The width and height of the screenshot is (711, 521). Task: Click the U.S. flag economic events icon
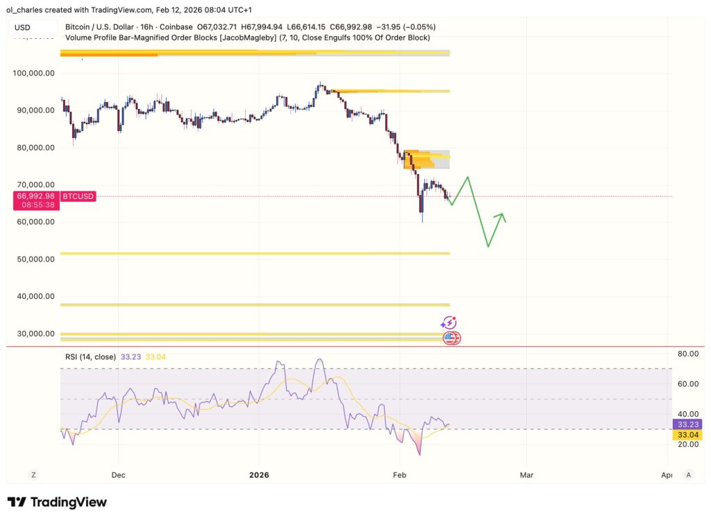(x=452, y=338)
